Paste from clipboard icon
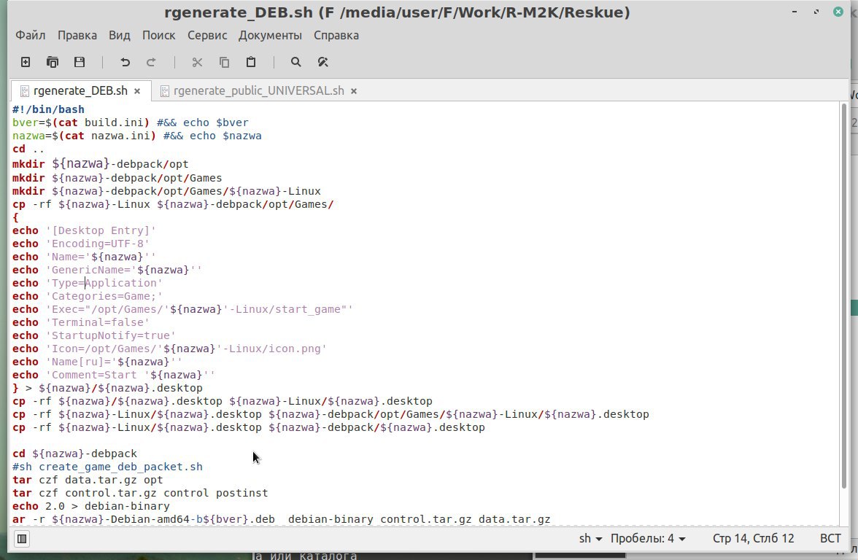This screenshot has width=858, height=560. pyautogui.click(x=251, y=62)
